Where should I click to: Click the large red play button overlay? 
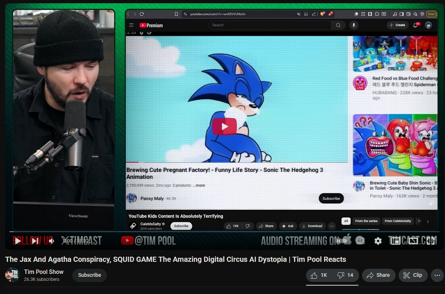225,127
